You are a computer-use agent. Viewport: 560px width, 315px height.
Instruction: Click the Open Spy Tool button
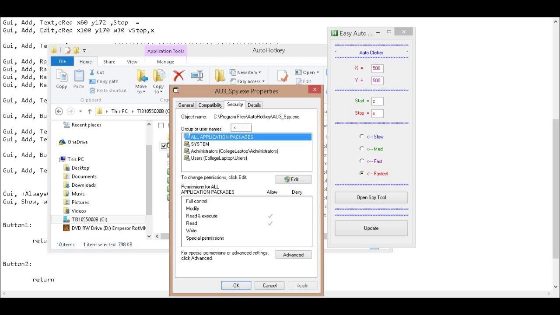pyautogui.click(x=371, y=197)
